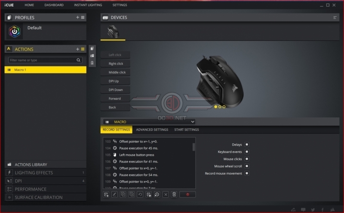Click the X clear icon in the macro toolbar
Image resolution: width=344 pixels, height=213 pixels.
166,195
